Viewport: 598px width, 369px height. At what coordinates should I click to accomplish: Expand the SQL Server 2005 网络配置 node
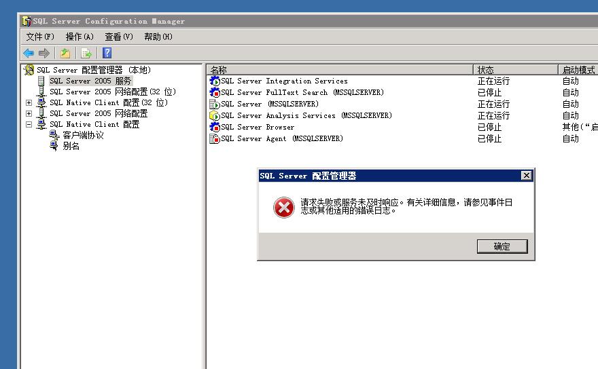29,114
